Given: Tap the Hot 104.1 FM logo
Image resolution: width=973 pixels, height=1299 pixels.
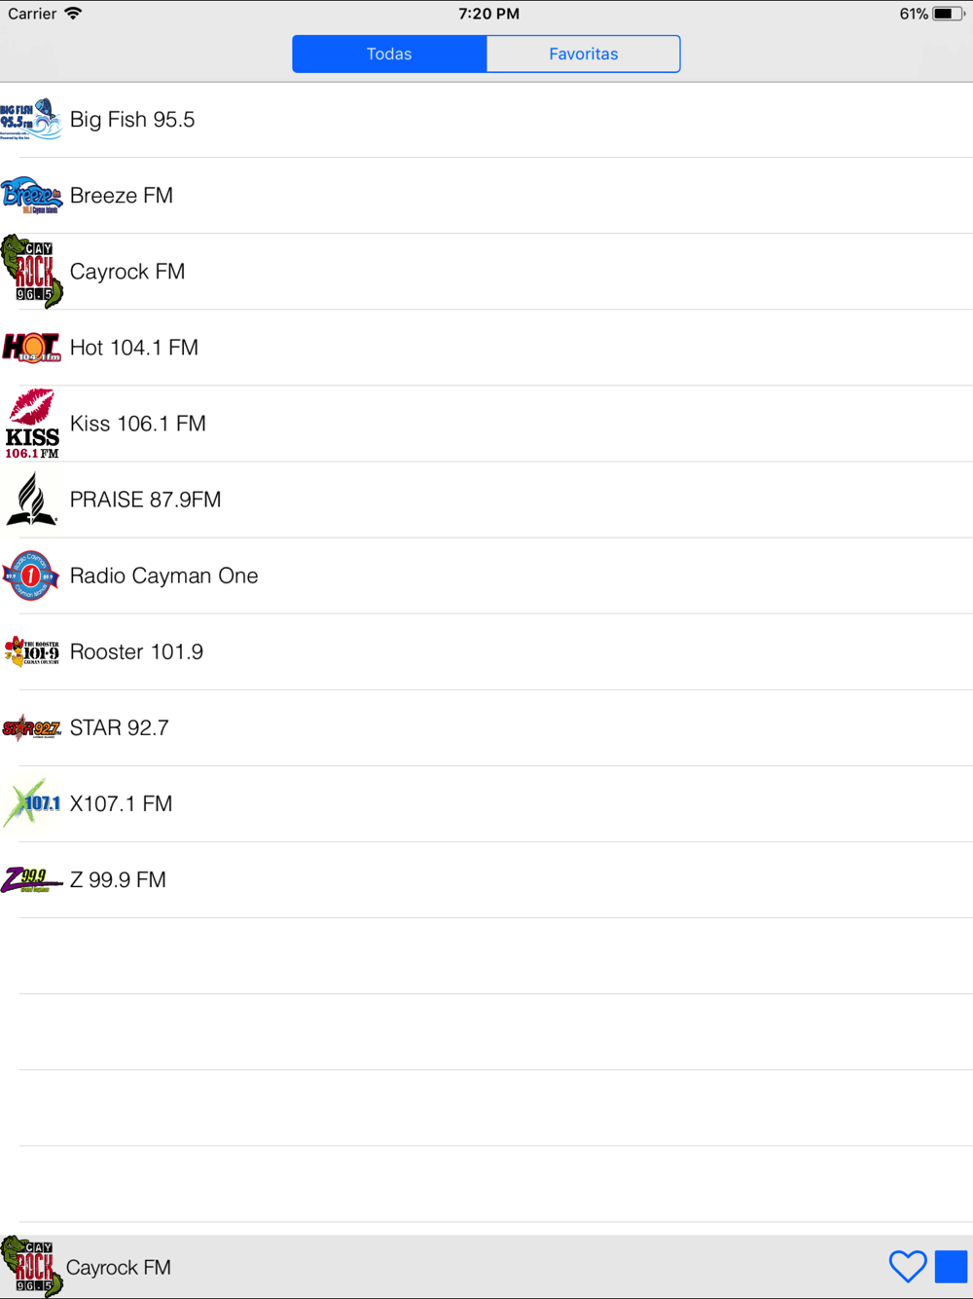Looking at the screenshot, I should (31, 348).
